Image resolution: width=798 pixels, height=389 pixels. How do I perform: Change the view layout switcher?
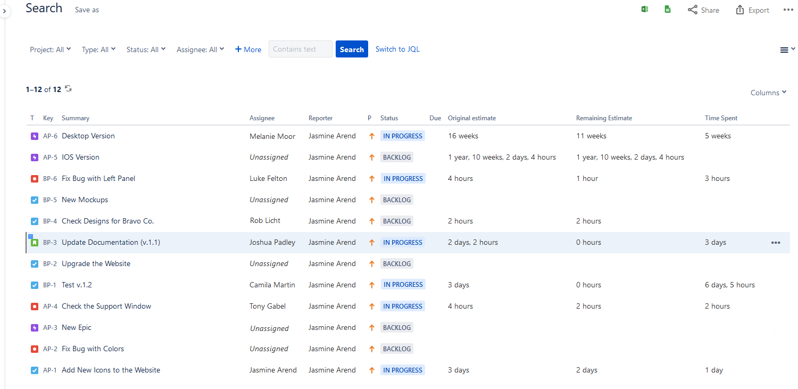tap(787, 50)
